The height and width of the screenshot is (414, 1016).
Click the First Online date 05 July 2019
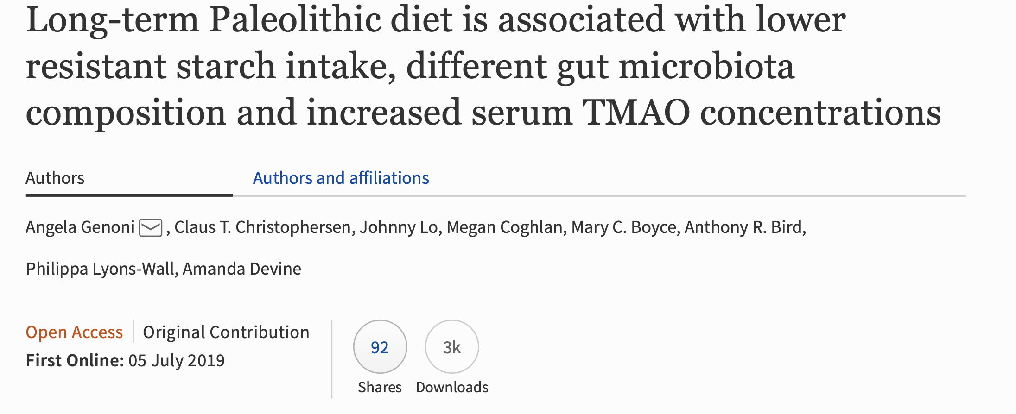[x=176, y=360]
